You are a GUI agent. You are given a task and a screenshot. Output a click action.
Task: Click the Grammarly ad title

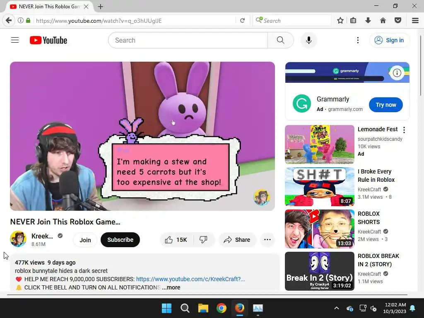coord(333,99)
